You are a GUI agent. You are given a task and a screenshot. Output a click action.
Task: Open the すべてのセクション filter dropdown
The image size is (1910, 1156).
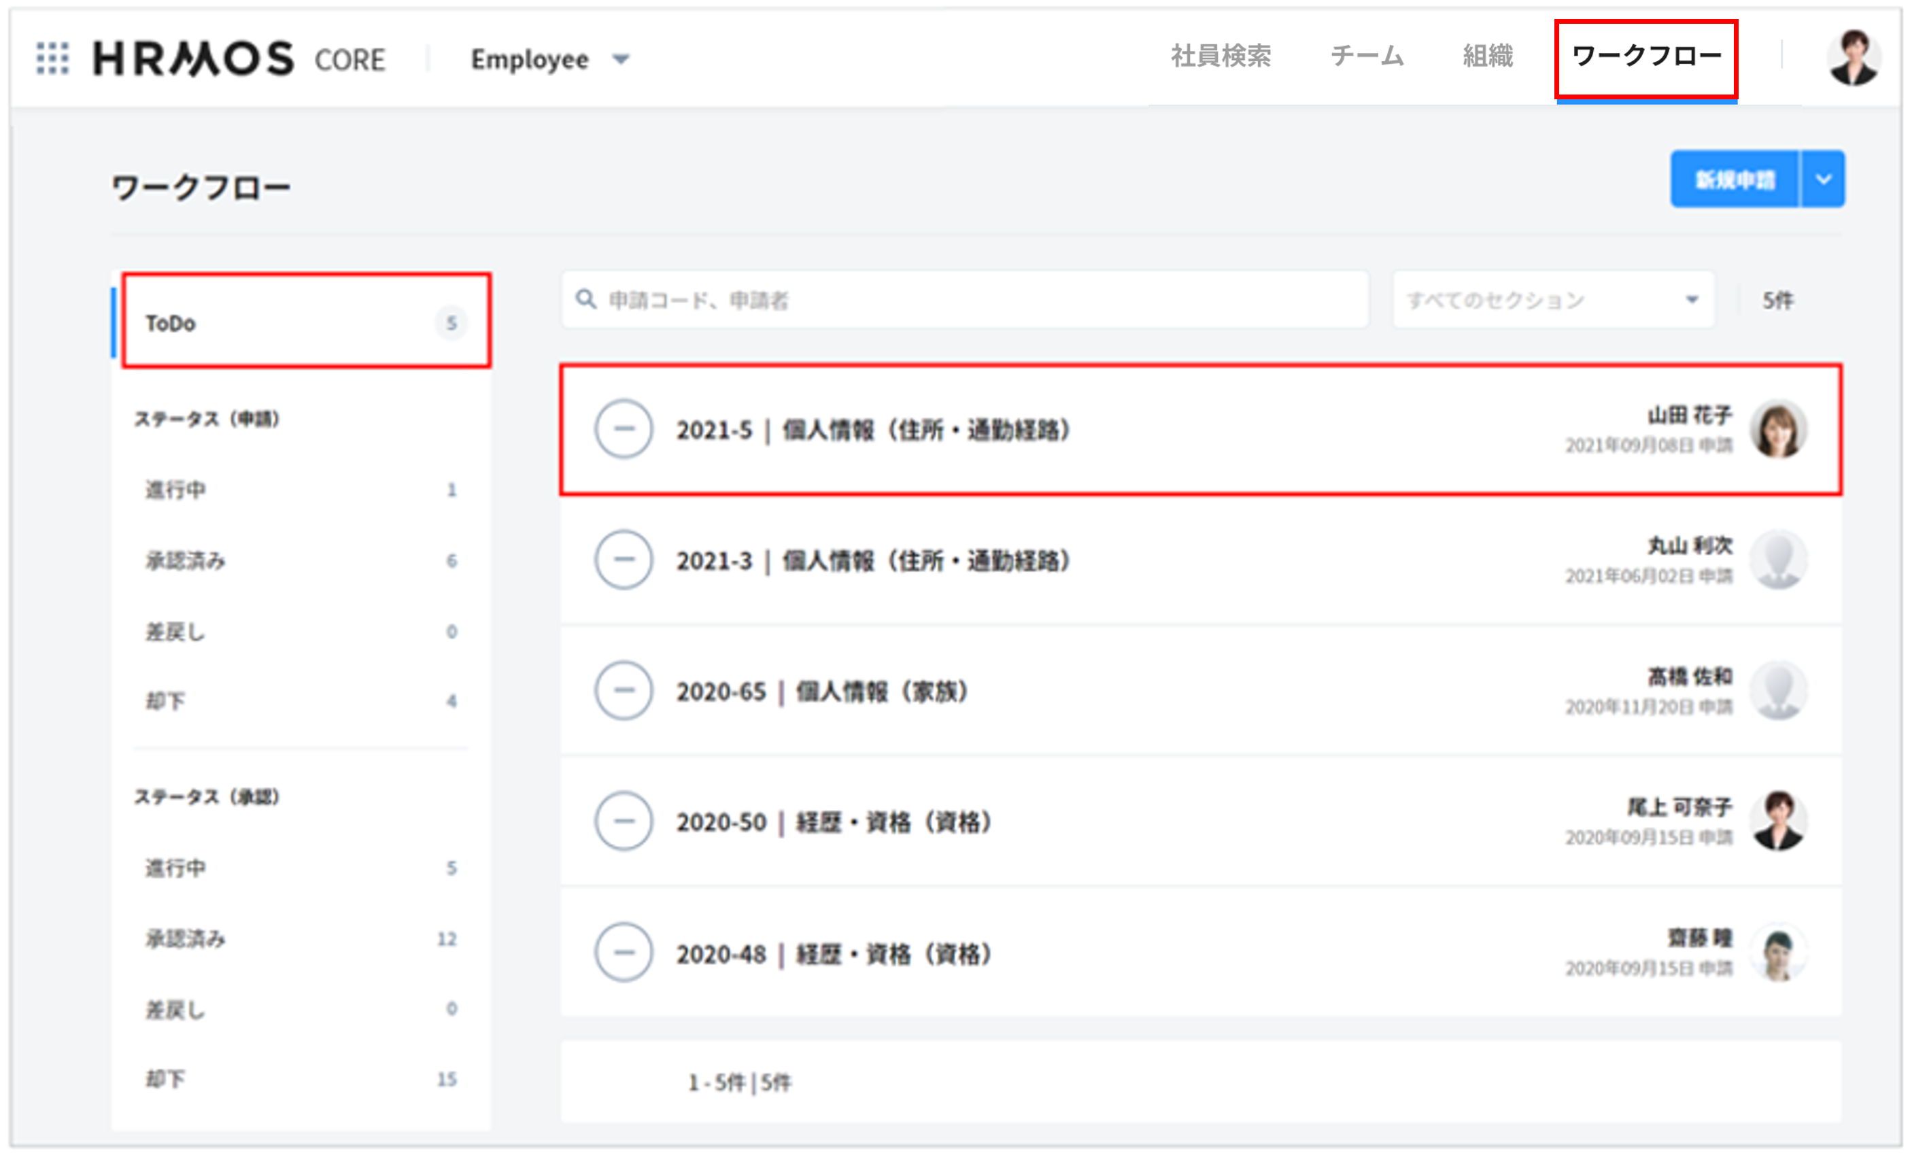1552,300
